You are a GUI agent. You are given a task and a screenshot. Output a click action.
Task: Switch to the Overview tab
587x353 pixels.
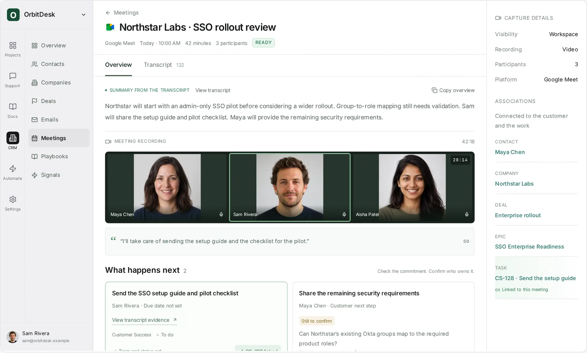click(118, 65)
